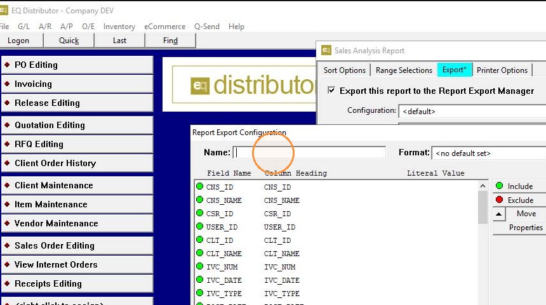Click the green dot beside CLT_NAME field
The width and height of the screenshot is (546, 305).
pyautogui.click(x=199, y=253)
